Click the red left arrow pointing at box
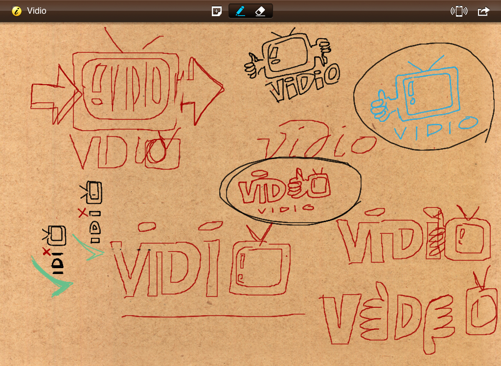Screen dimensions: 501x366 click(54, 97)
